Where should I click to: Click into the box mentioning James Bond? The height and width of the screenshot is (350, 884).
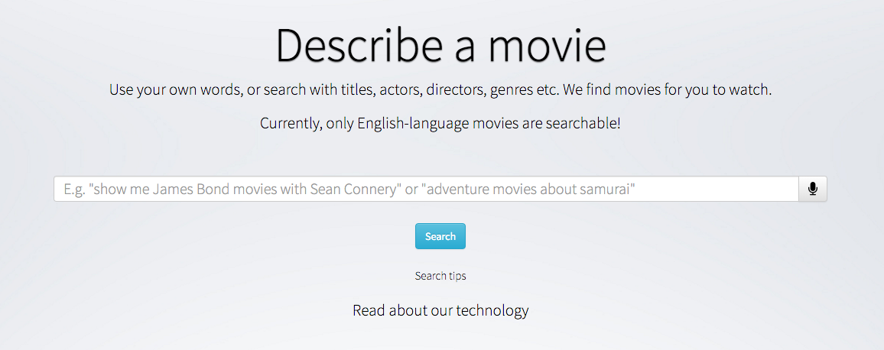426,189
